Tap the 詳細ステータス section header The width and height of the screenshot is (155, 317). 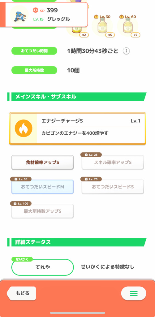77,242
